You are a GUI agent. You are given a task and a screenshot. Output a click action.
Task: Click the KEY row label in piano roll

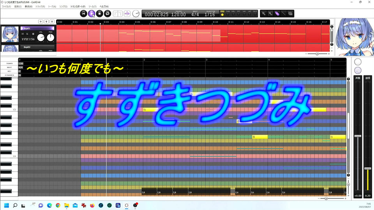(9, 71)
